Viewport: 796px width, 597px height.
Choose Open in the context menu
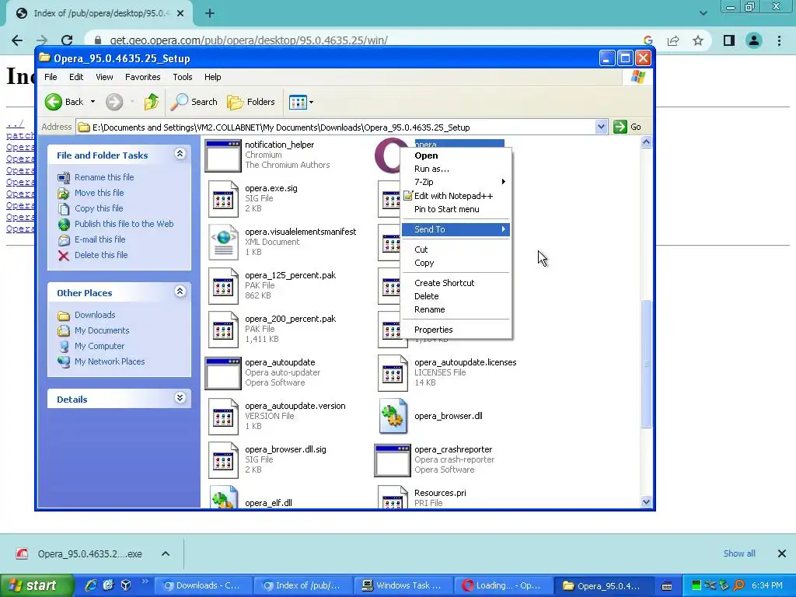pos(456,155)
